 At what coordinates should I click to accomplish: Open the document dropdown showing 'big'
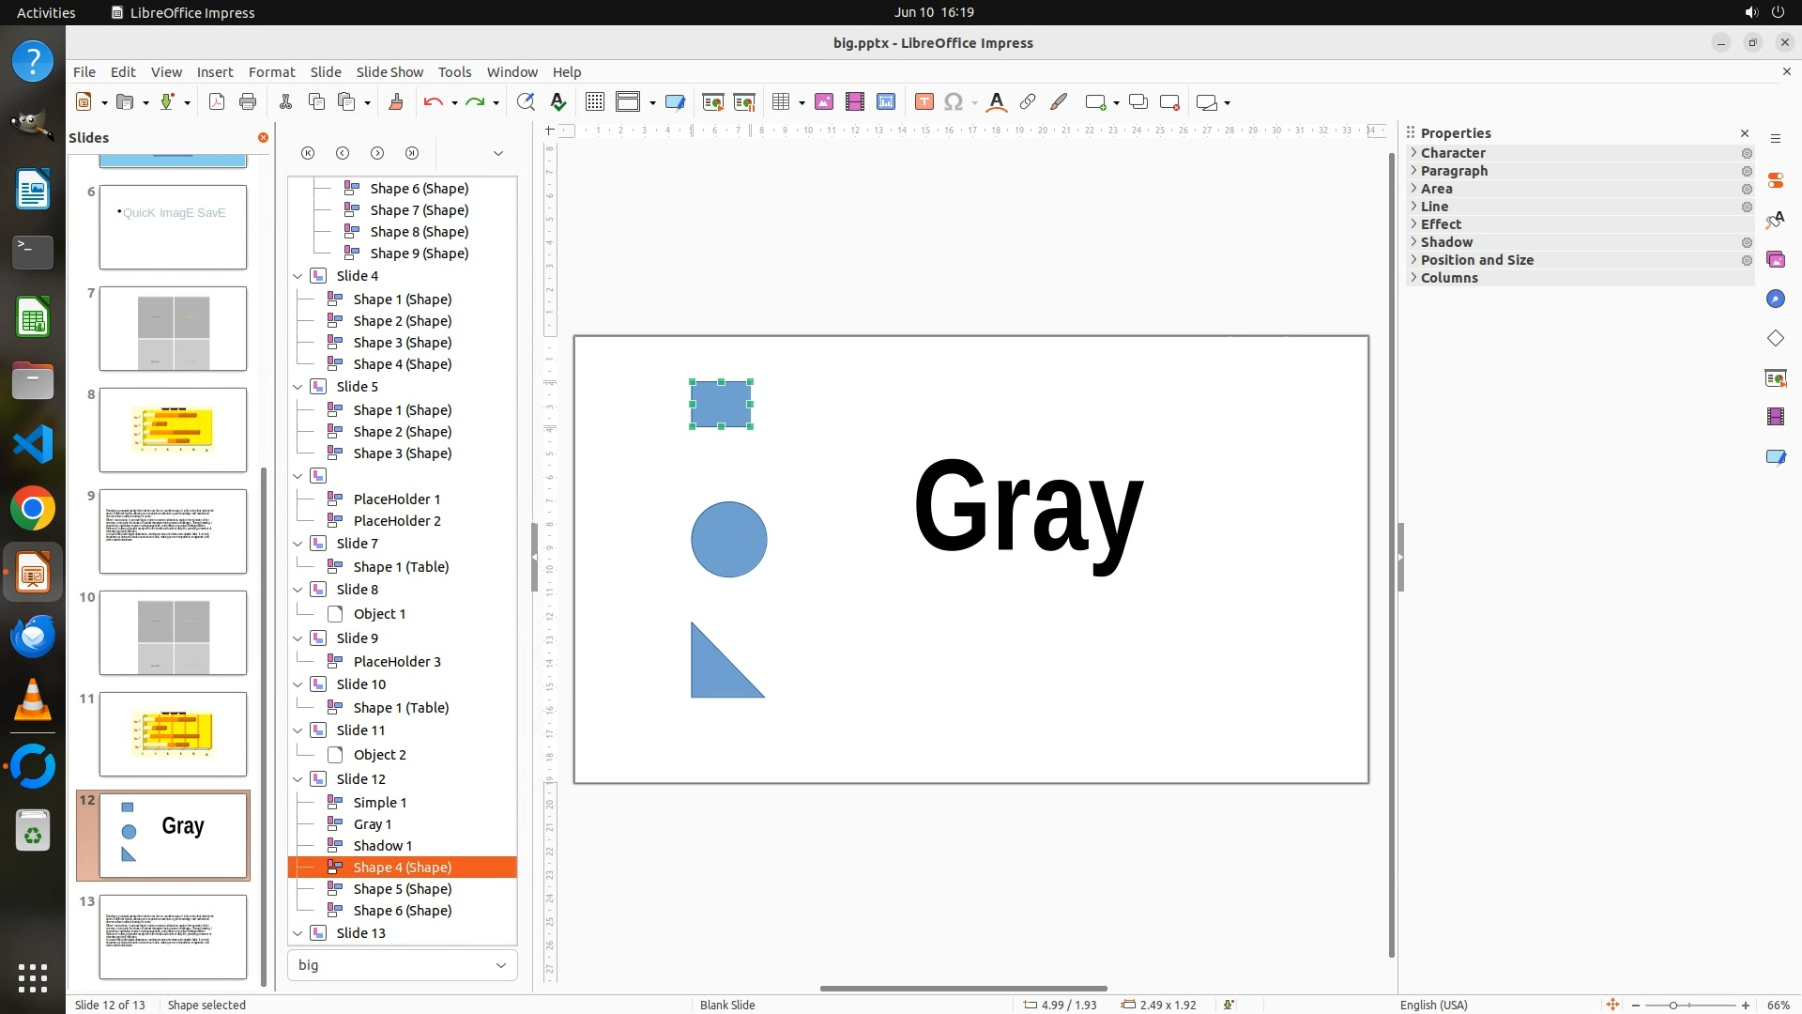click(x=403, y=965)
